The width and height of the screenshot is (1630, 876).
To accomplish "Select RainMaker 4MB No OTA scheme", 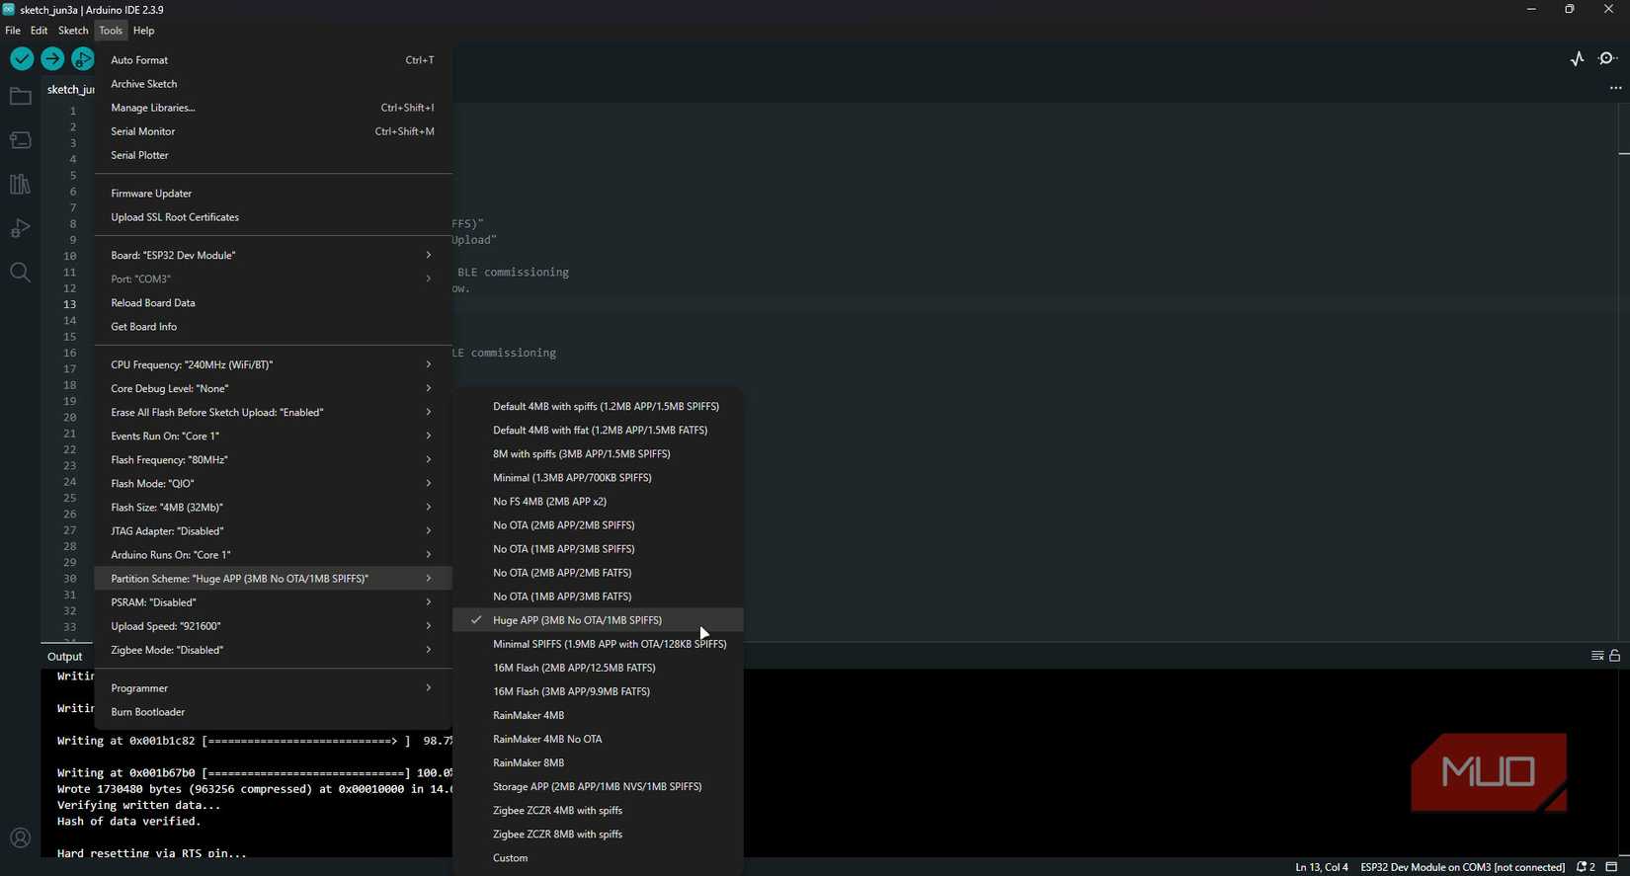I will pyautogui.click(x=598, y=739).
